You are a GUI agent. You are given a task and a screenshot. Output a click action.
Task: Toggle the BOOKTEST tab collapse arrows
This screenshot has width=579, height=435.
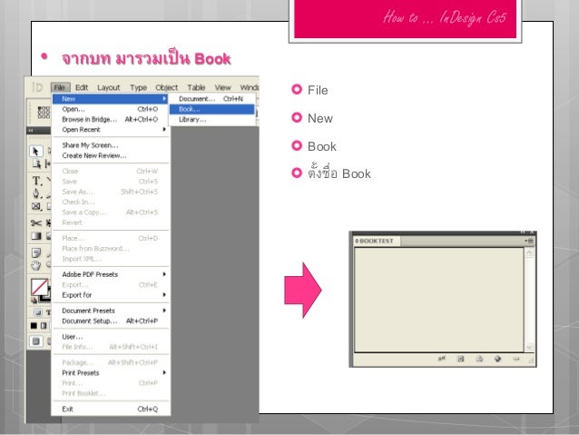357,241
